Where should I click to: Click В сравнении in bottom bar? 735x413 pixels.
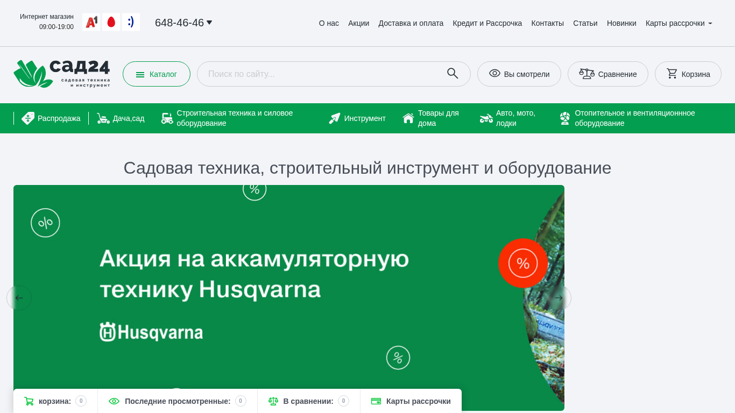point(308,401)
